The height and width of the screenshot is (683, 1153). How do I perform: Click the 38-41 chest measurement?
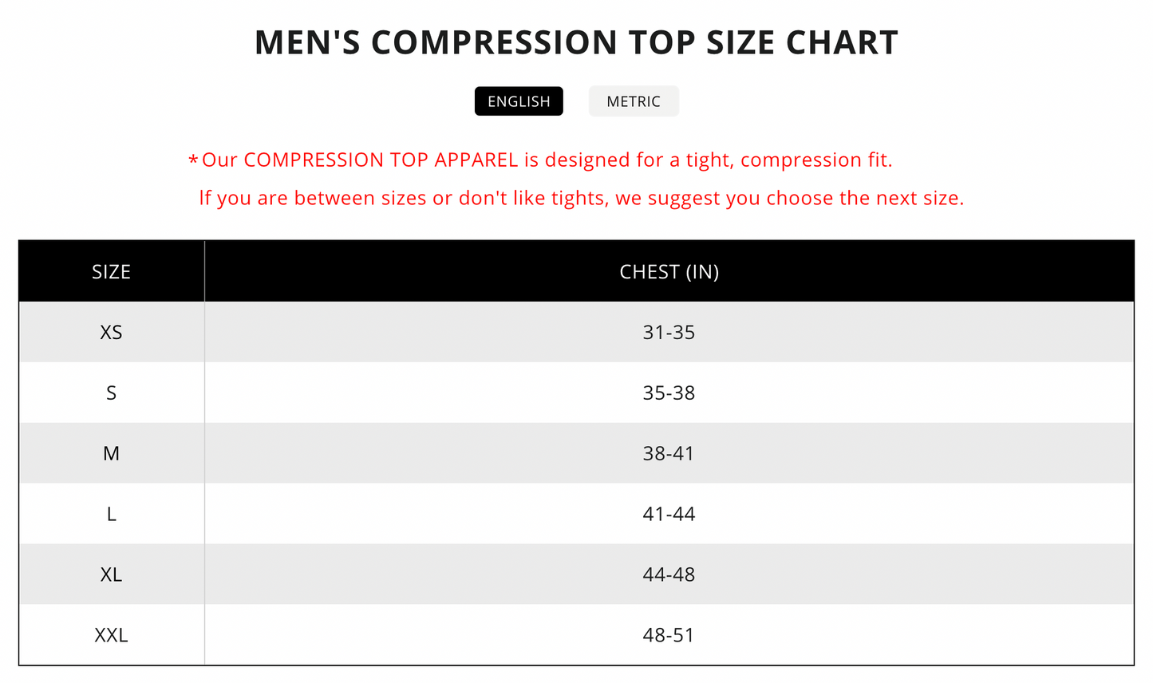click(669, 453)
